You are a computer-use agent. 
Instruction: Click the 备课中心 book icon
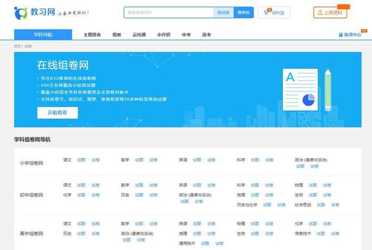(341, 35)
